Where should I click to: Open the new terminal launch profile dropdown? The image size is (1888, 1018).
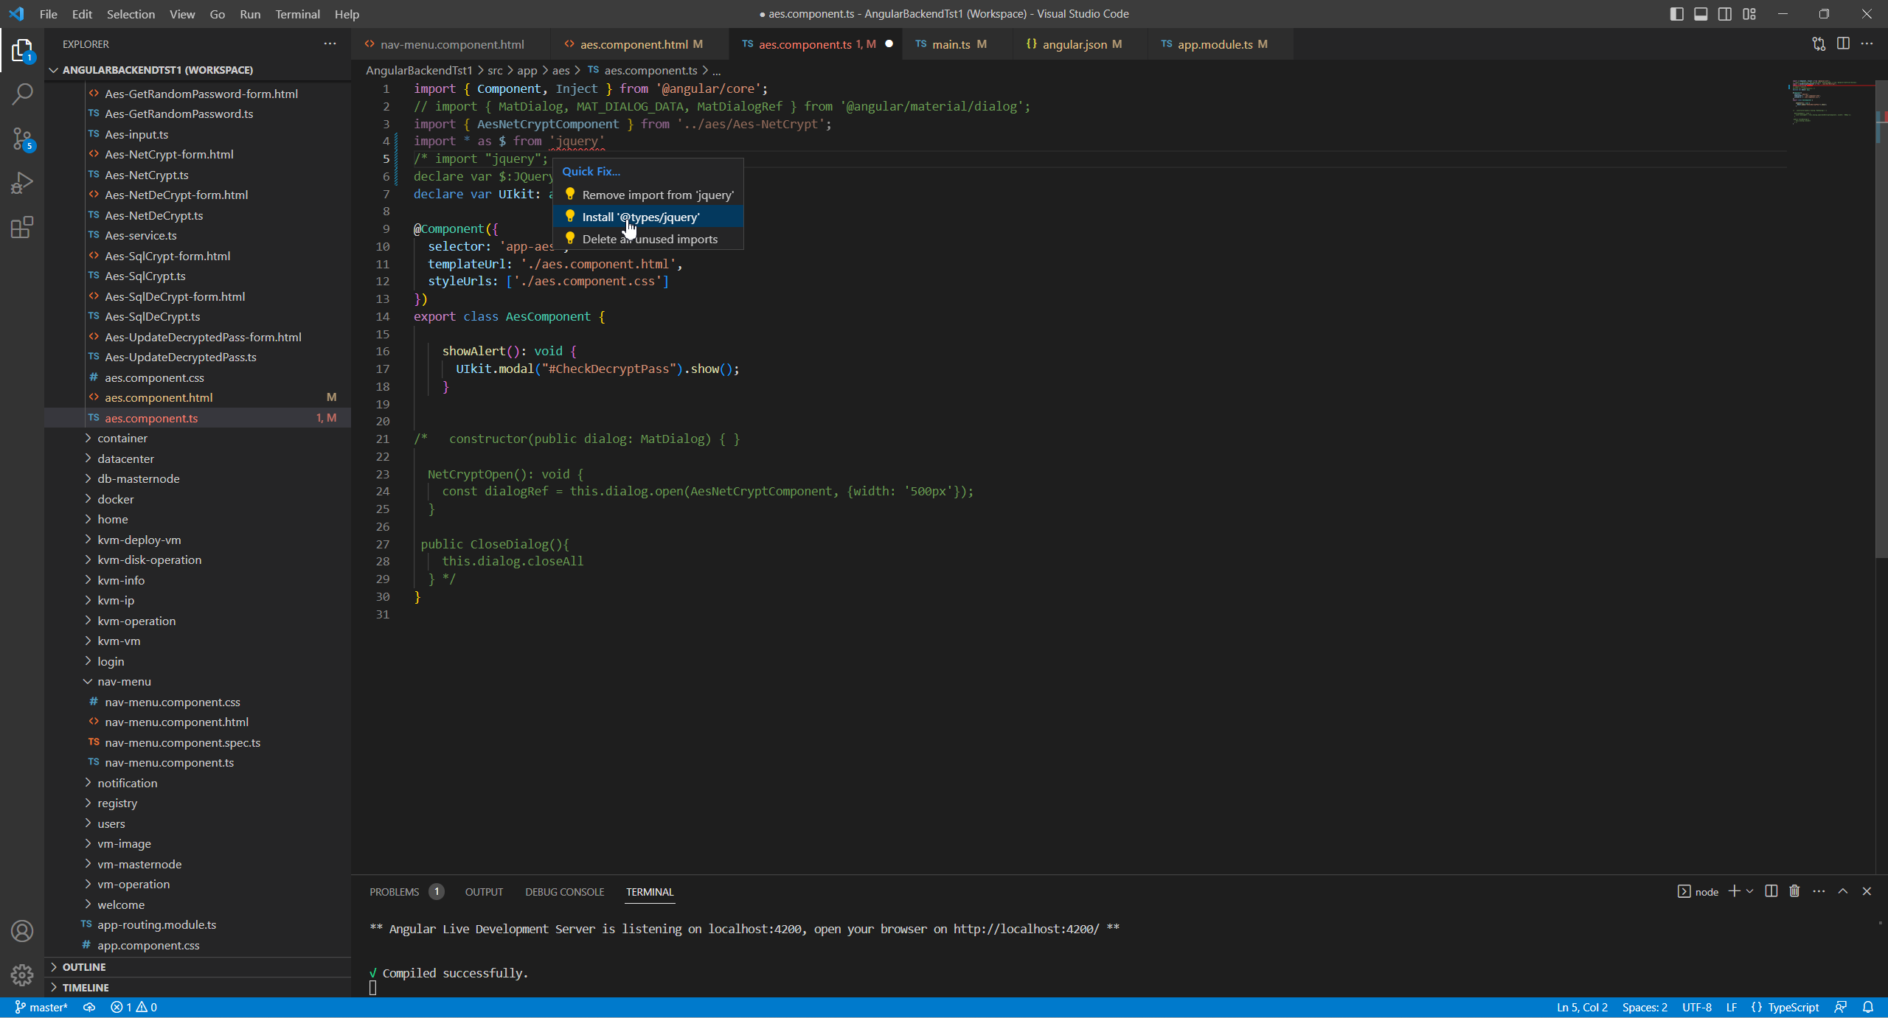tap(1749, 891)
